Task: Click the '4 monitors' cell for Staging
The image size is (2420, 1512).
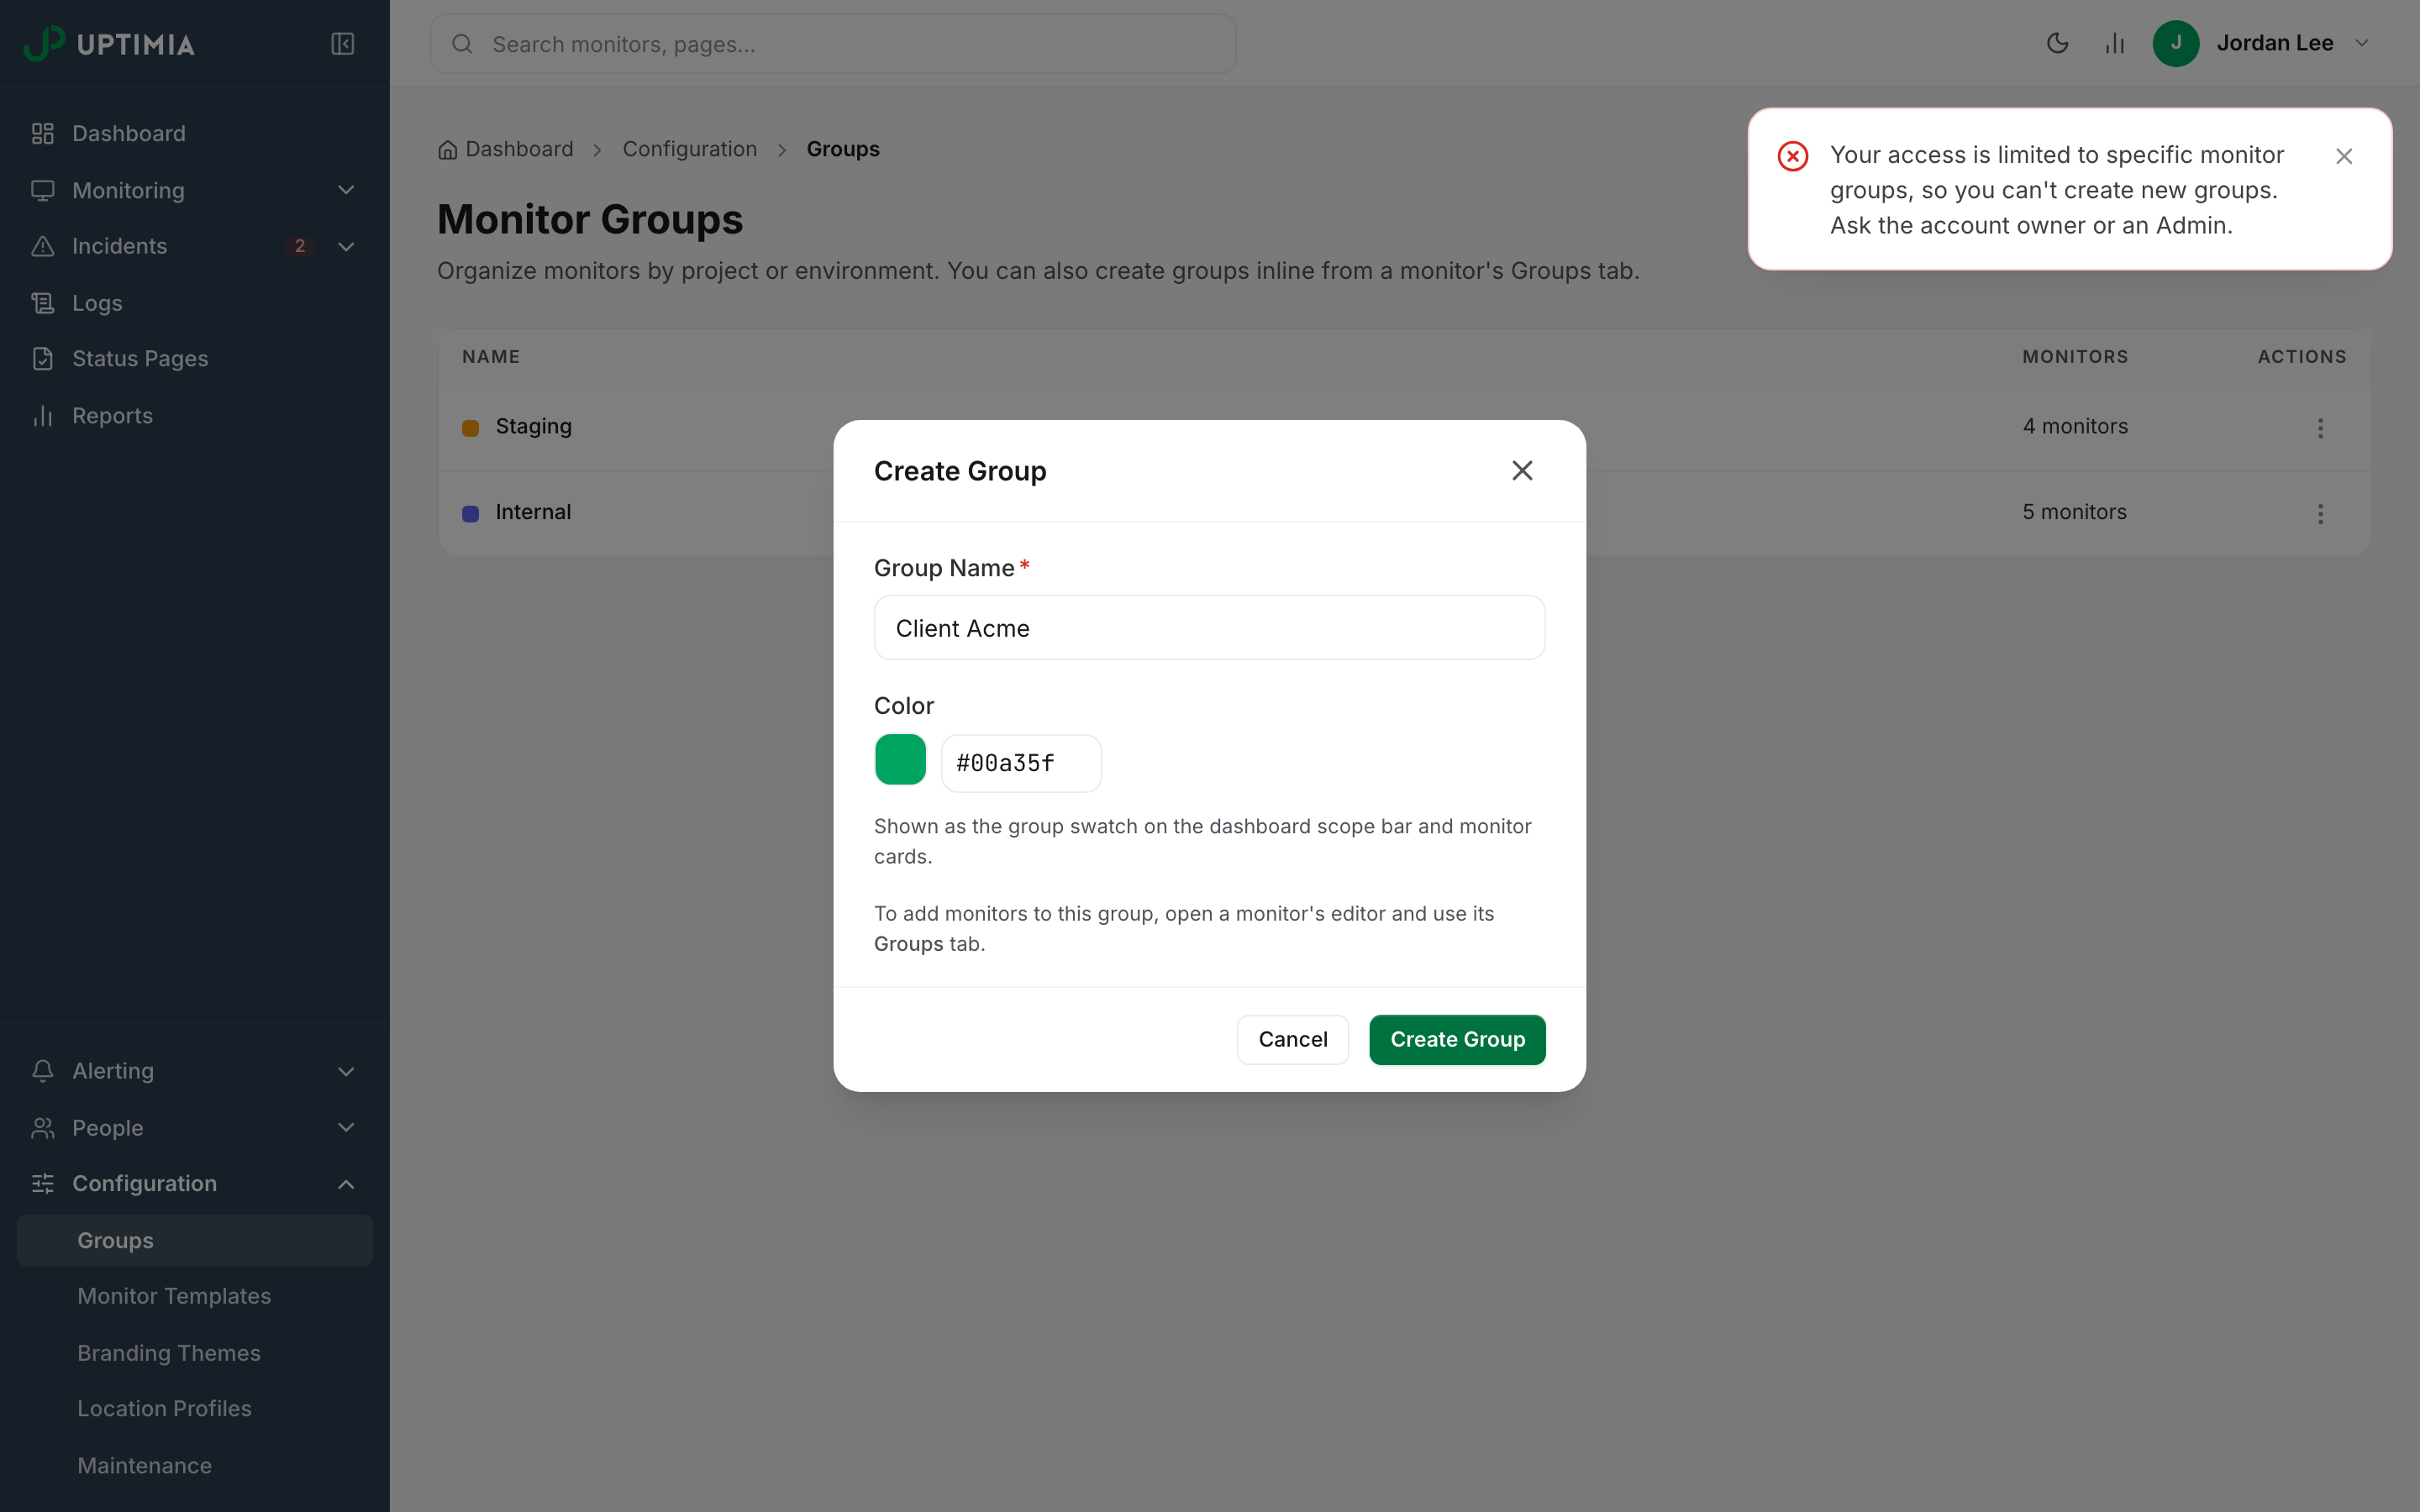Action: 2075,426
